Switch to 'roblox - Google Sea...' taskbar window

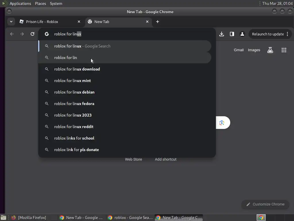130,218
